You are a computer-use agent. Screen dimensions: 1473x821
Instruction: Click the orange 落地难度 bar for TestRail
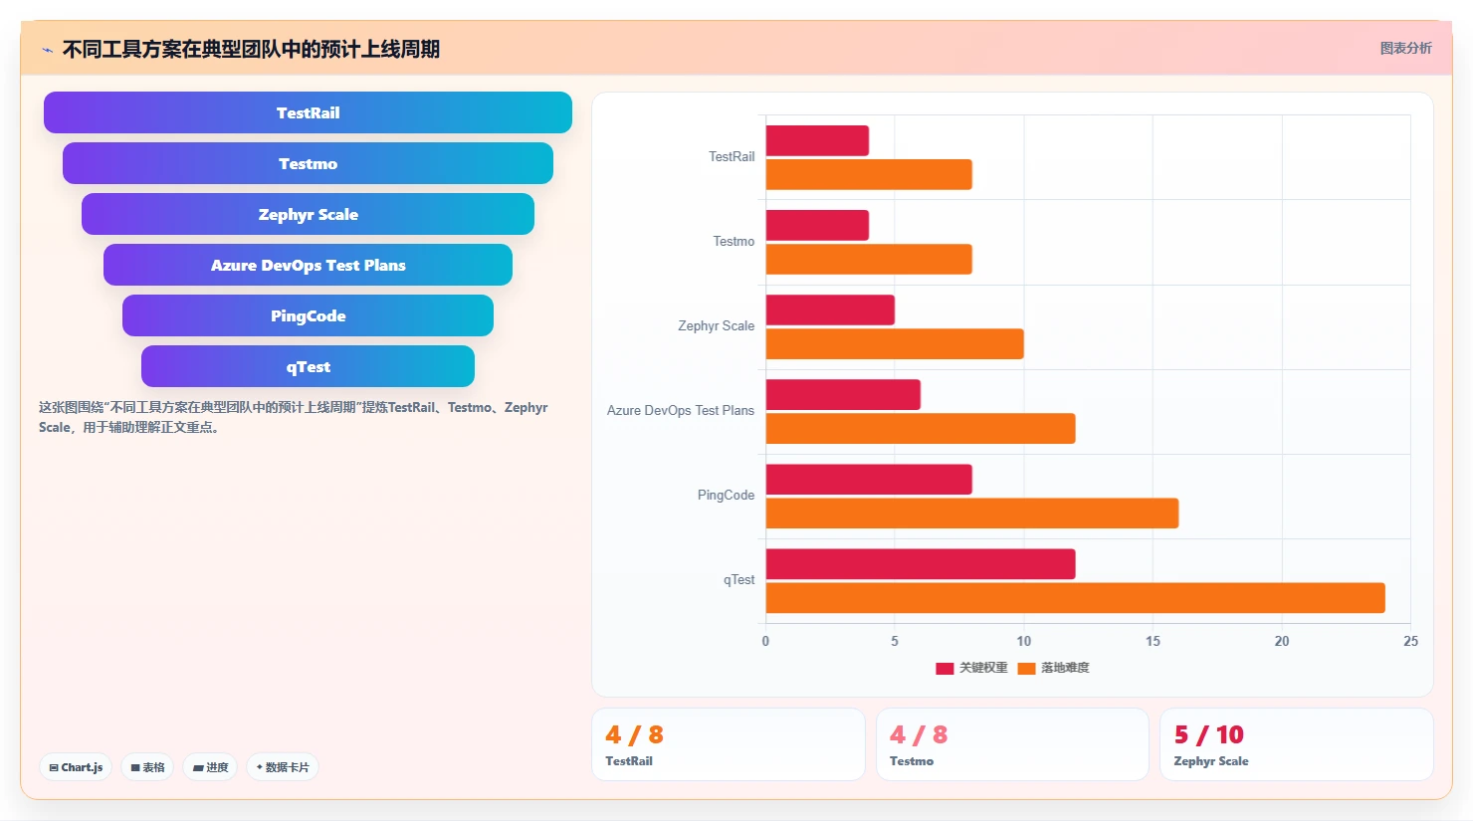[869, 174]
